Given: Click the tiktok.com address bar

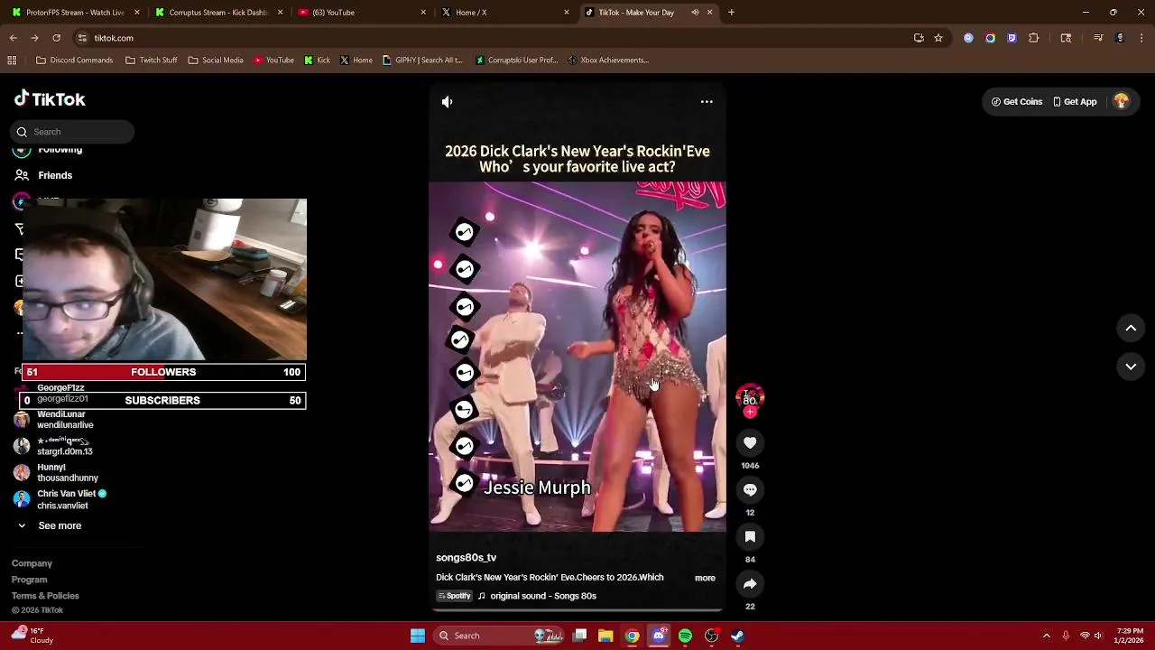Looking at the screenshot, I should coord(487,38).
